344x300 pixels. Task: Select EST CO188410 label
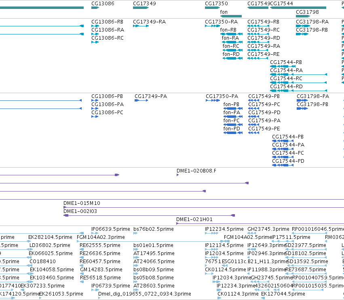pyautogui.click(x=42, y=262)
